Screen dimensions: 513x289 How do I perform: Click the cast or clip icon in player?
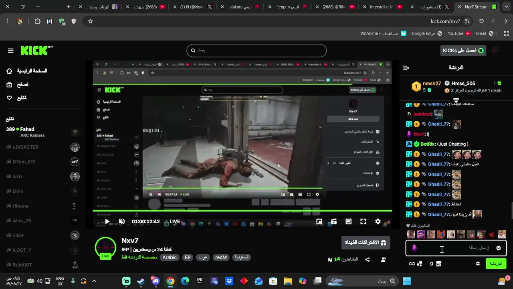click(x=333, y=222)
